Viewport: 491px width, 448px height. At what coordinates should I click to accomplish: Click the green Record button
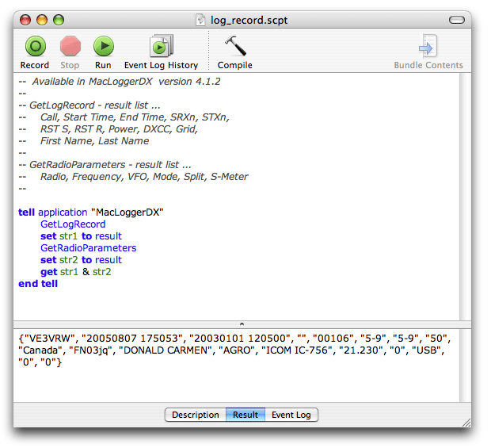[35, 47]
